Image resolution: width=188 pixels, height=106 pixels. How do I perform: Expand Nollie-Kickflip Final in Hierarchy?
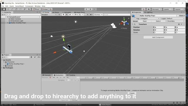click(x=8, y=23)
